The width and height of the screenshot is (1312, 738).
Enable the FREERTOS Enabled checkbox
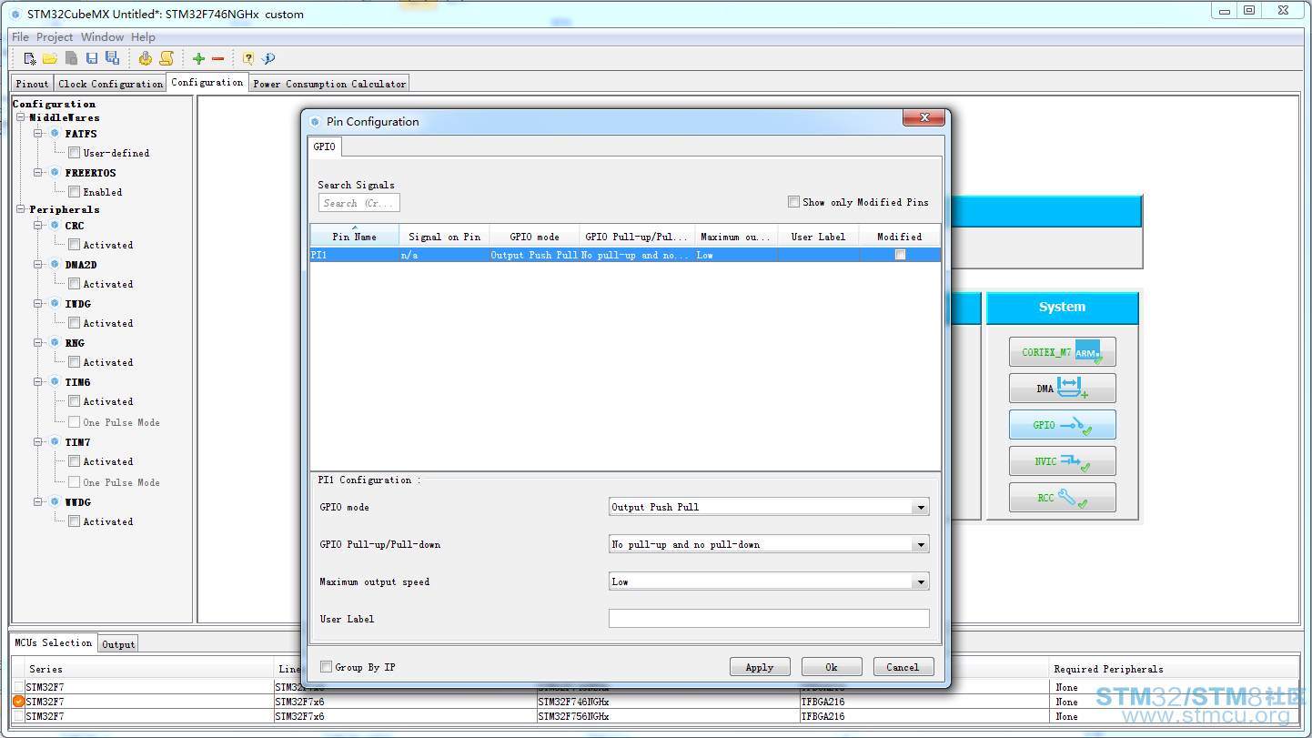coord(75,192)
